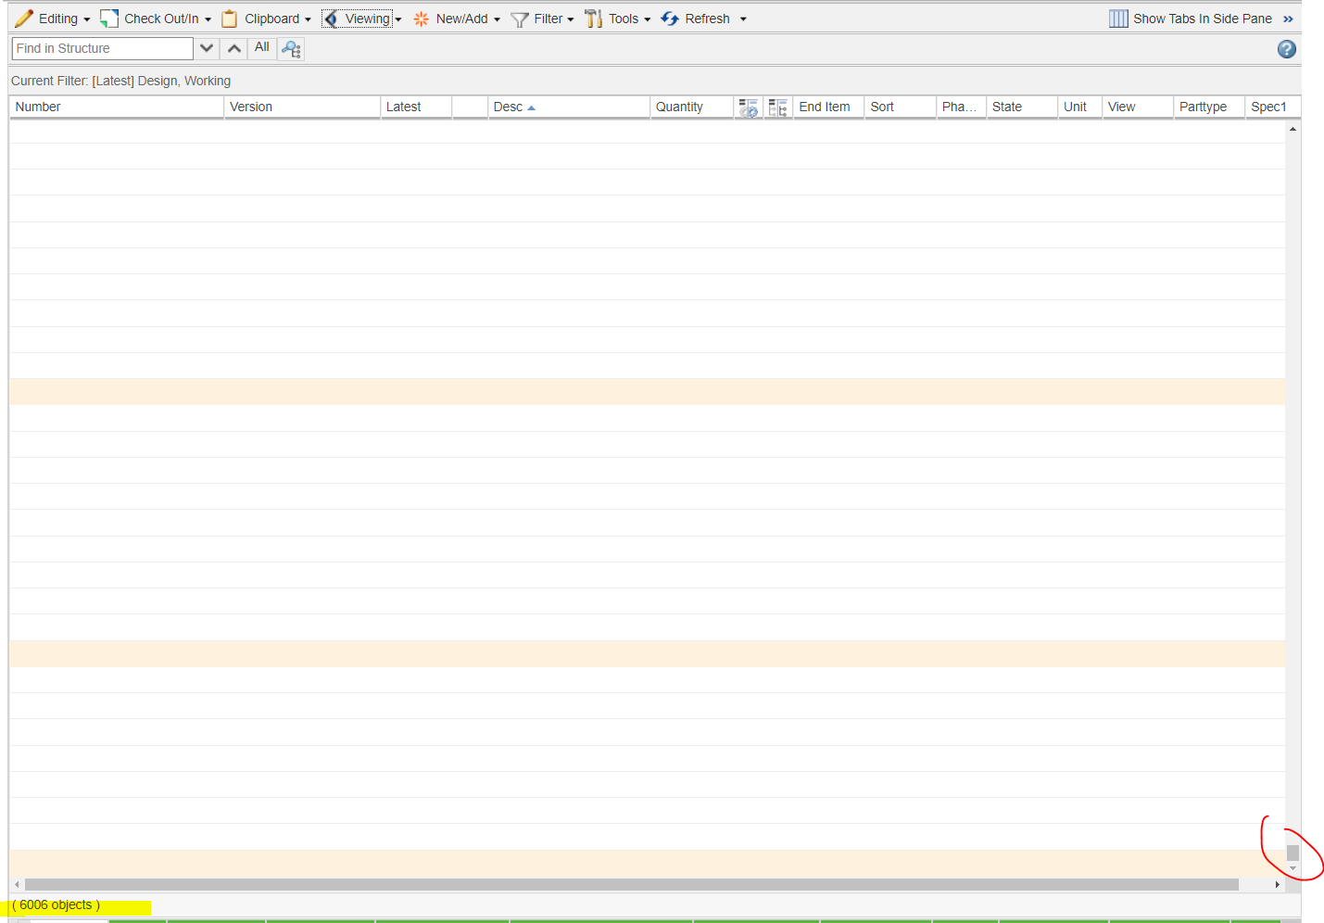The height and width of the screenshot is (923, 1324).
Task: Open the Viewing dropdown arrow
Action: (398, 18)
